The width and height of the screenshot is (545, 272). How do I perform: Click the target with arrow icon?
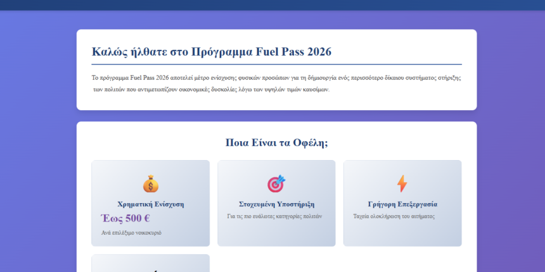pyautogui.click(x=276, y=184)
